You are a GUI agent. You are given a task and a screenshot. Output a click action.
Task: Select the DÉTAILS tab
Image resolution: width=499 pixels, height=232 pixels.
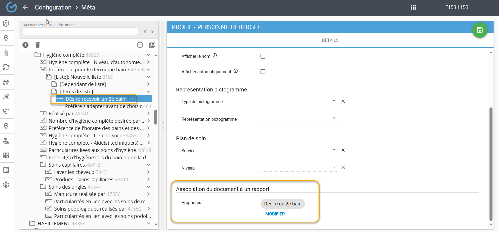[330, 40]
